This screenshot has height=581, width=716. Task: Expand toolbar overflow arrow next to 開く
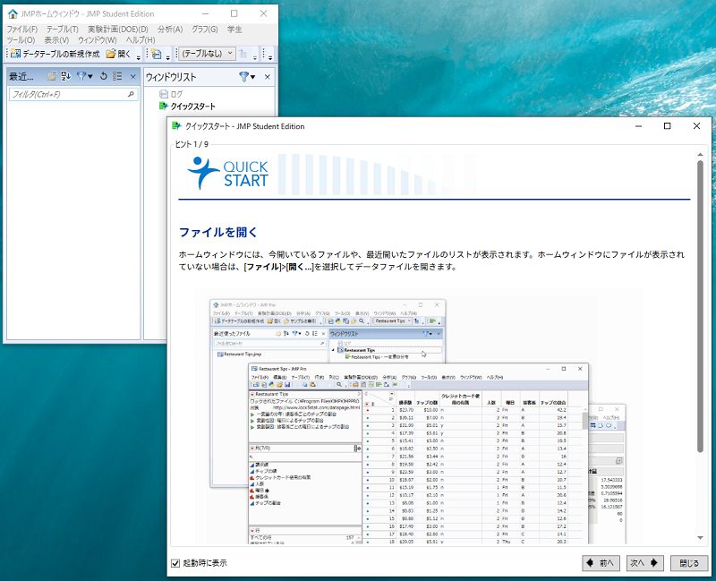(139, 56)
